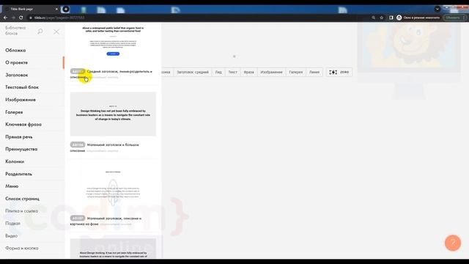The height and width of the screenshot is (264, 469).
Task: Switch to the Tilda Blank page tab
Action: (x=30, y=9)
